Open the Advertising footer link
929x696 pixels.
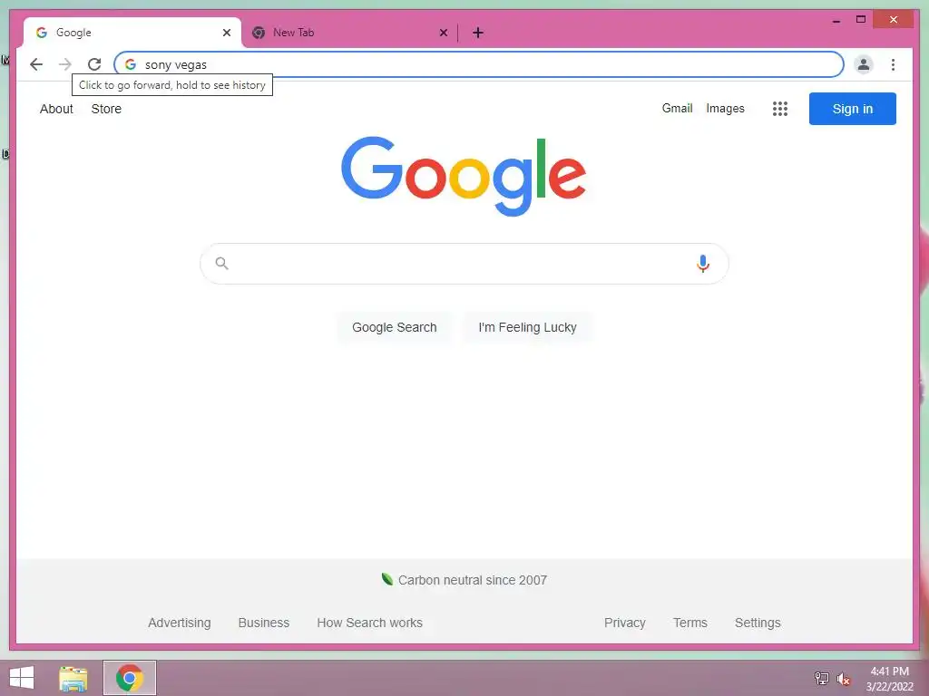(x=180, y=623)
